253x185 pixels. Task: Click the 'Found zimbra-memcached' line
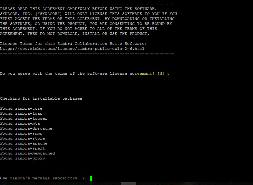(27, 153)
